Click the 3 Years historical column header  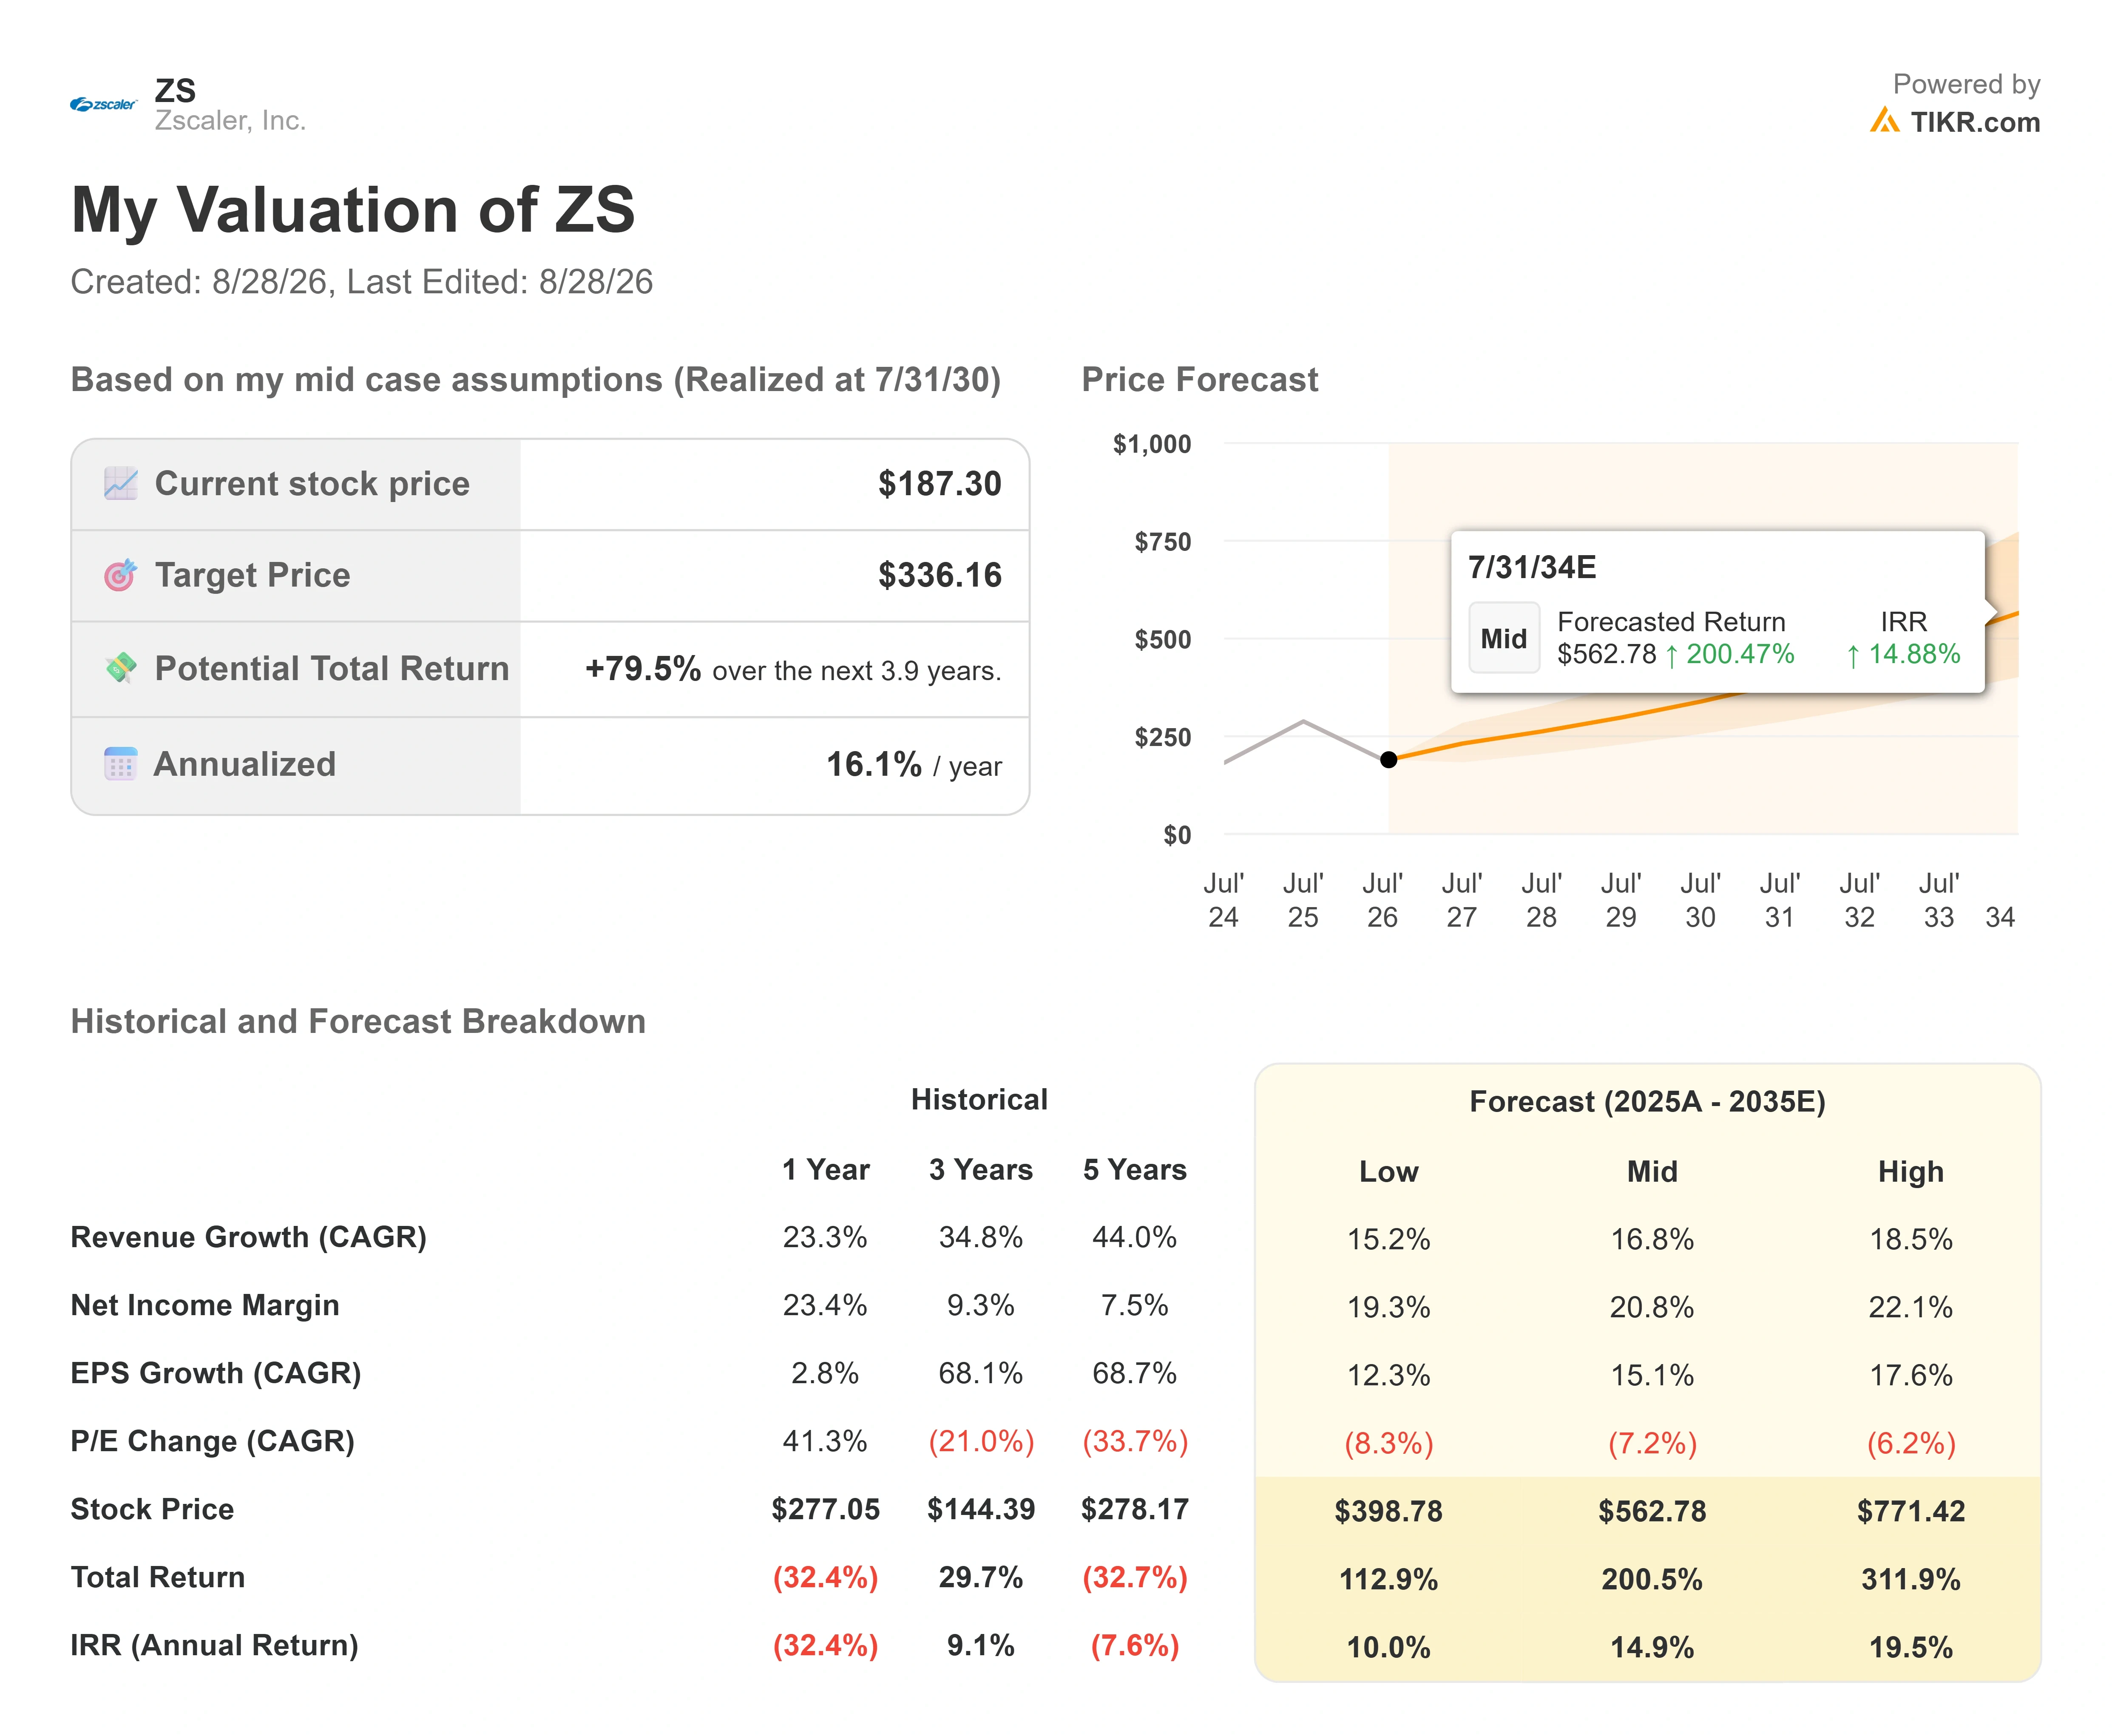[980, 1169]
